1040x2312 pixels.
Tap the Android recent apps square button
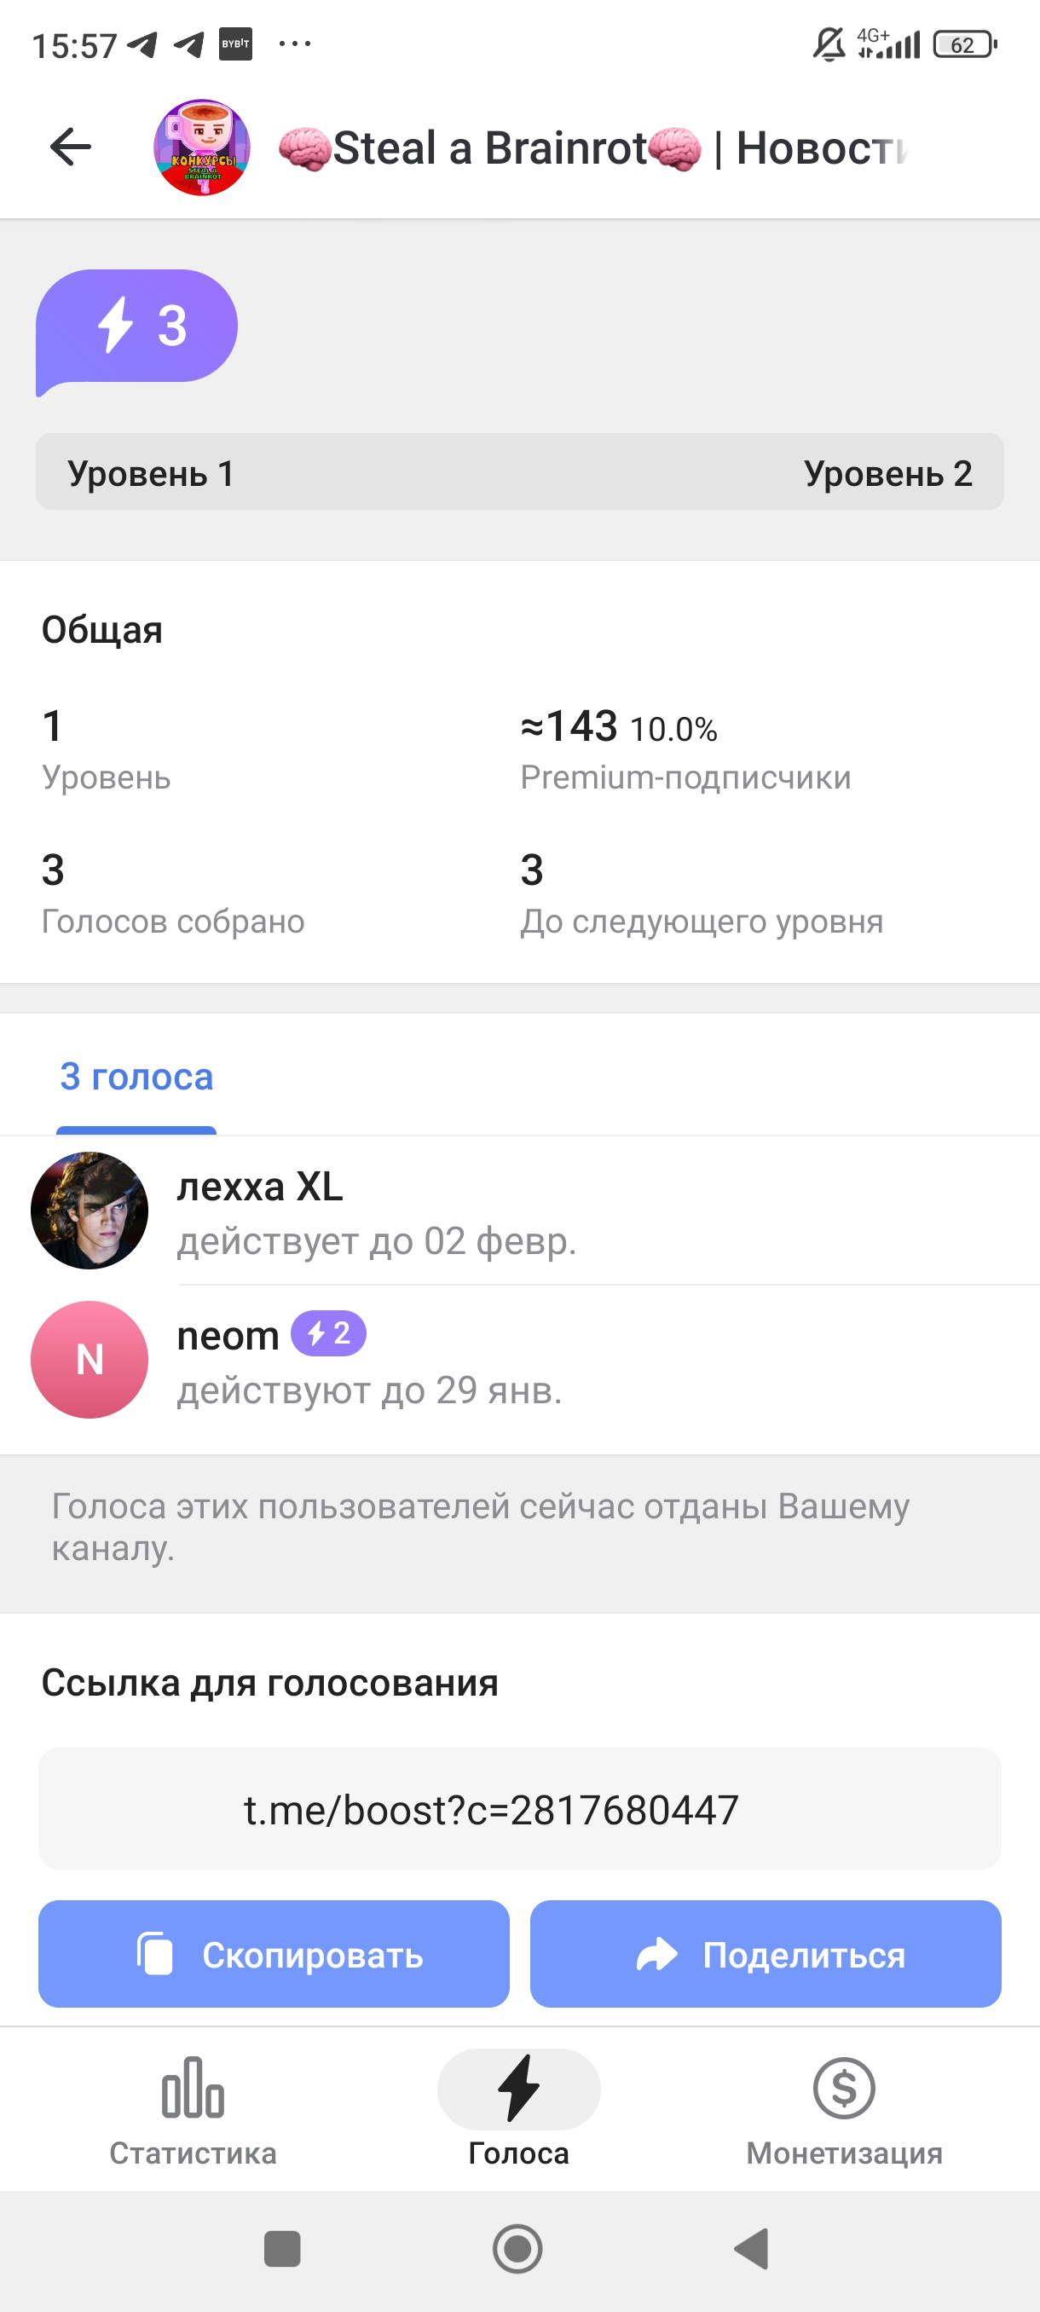(x=282, y=2249)
